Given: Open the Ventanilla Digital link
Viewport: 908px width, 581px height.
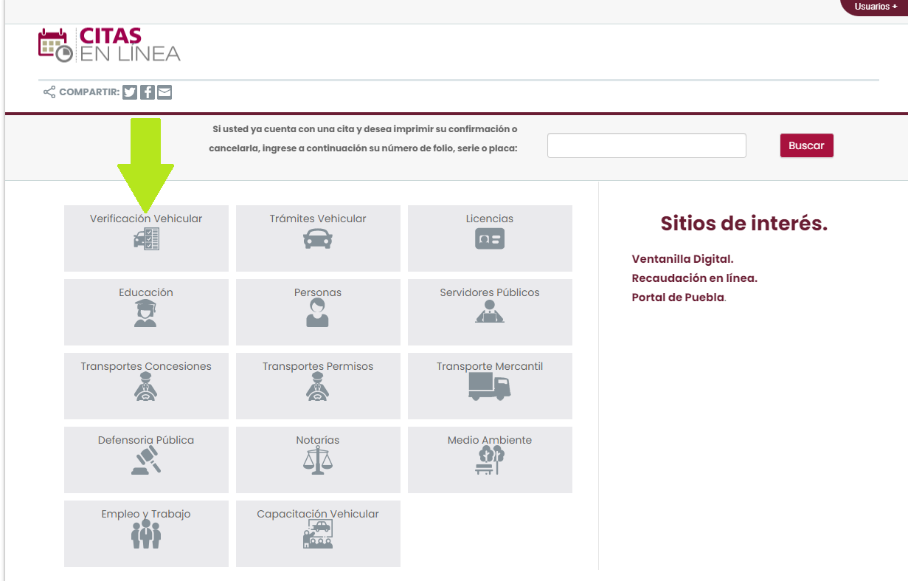Looking at the screenshot, I should (x=682, y=259).
